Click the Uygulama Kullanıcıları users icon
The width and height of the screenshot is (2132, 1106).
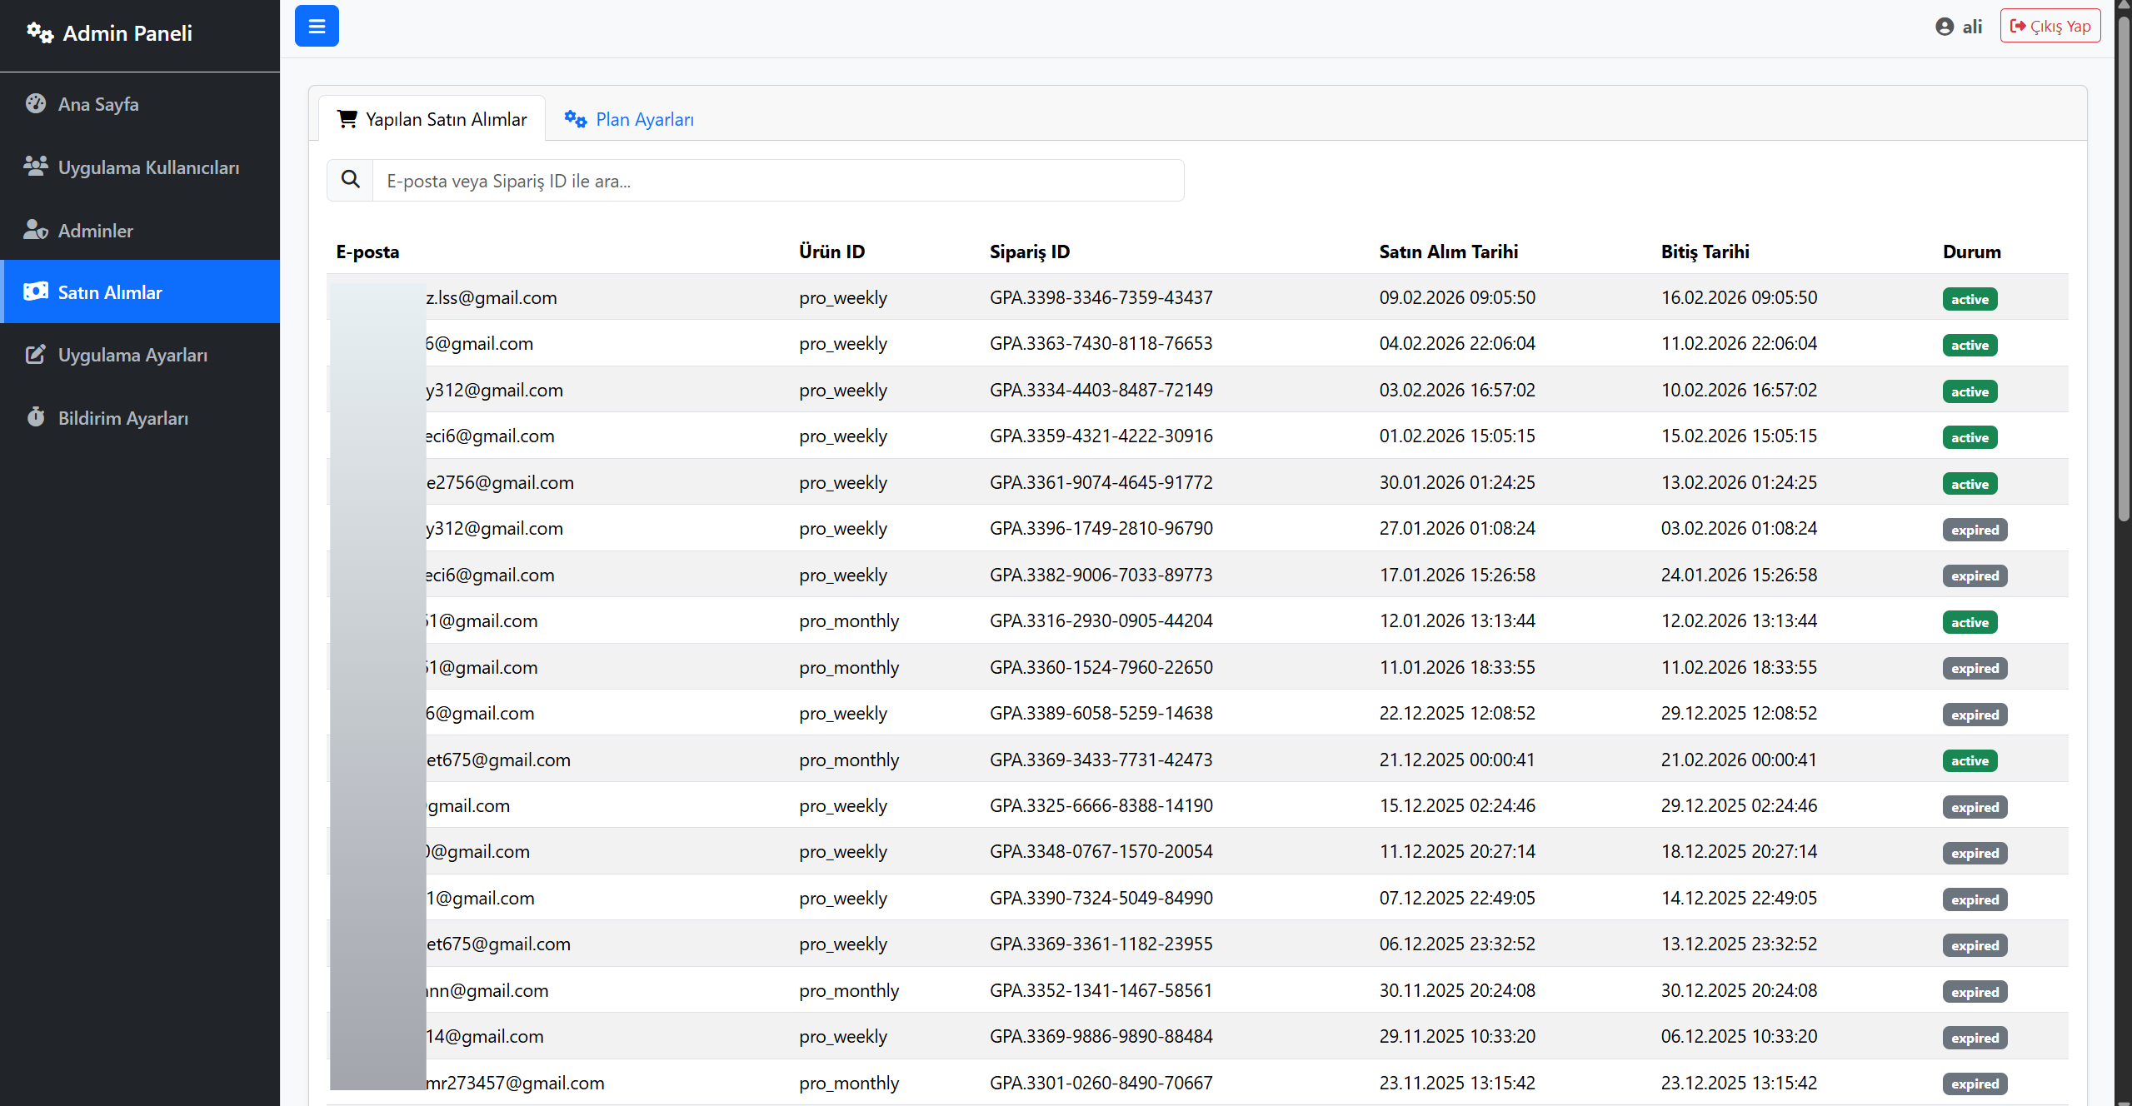[36, 167]
